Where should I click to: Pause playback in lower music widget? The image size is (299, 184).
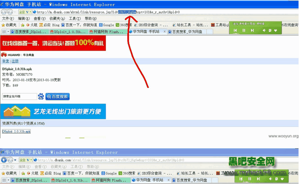click(250, 179)
